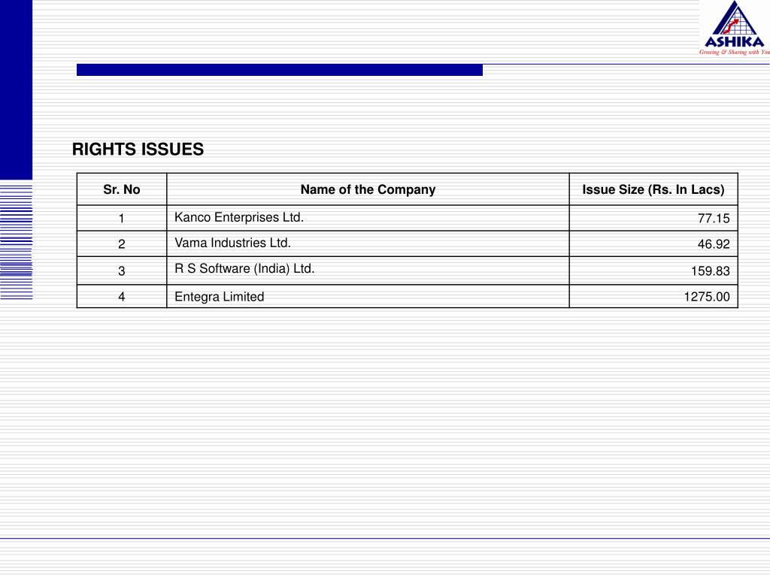Click the 'Growing & Sharing with You' tagline
770x577 pixels.
(734, 52)
